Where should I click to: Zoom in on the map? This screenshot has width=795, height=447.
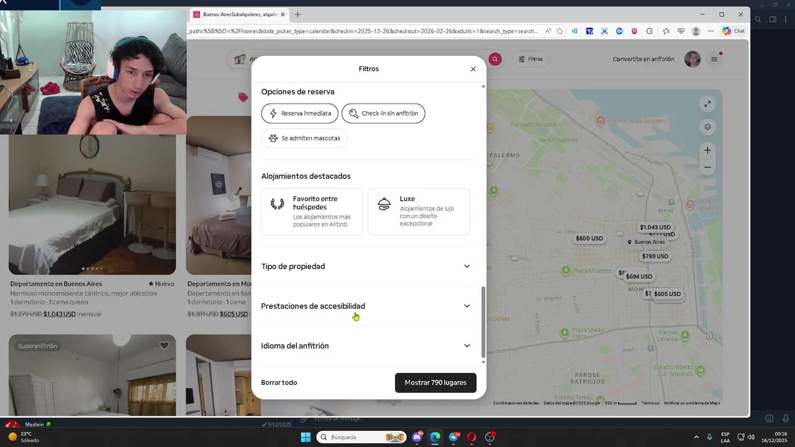click(x=707, y=150)
